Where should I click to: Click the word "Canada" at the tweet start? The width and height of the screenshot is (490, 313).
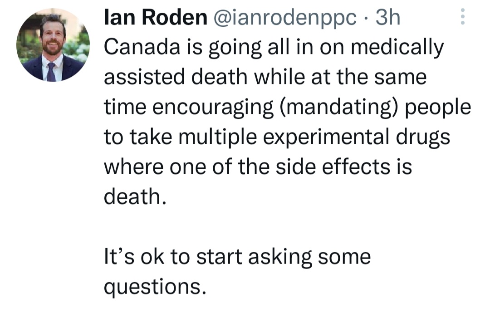pyautogui.click(x=142, y=47)
